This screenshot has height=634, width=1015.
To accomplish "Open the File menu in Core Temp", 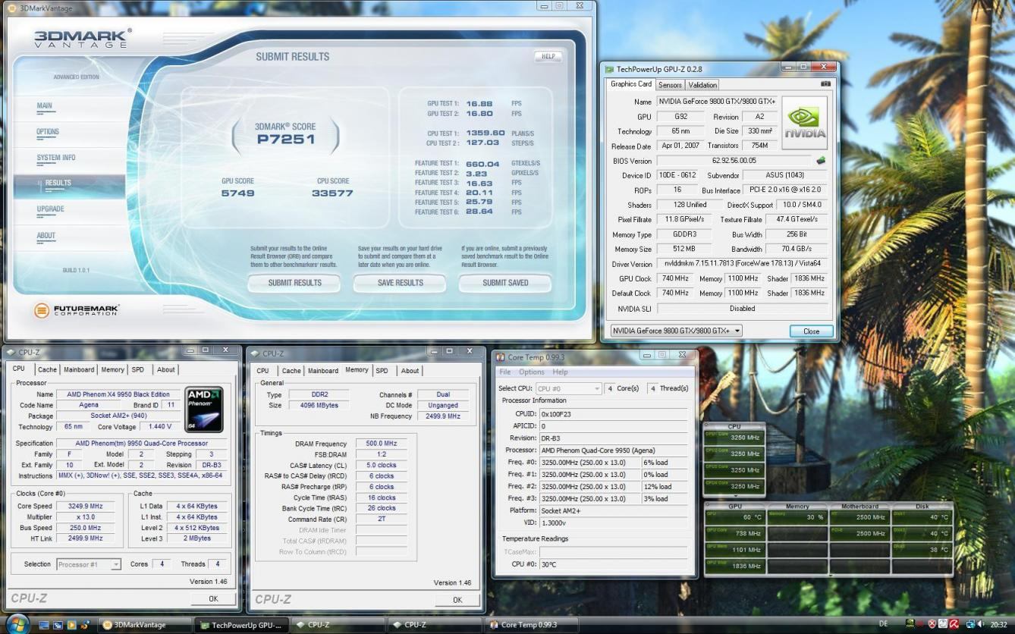I will [504, 372].
